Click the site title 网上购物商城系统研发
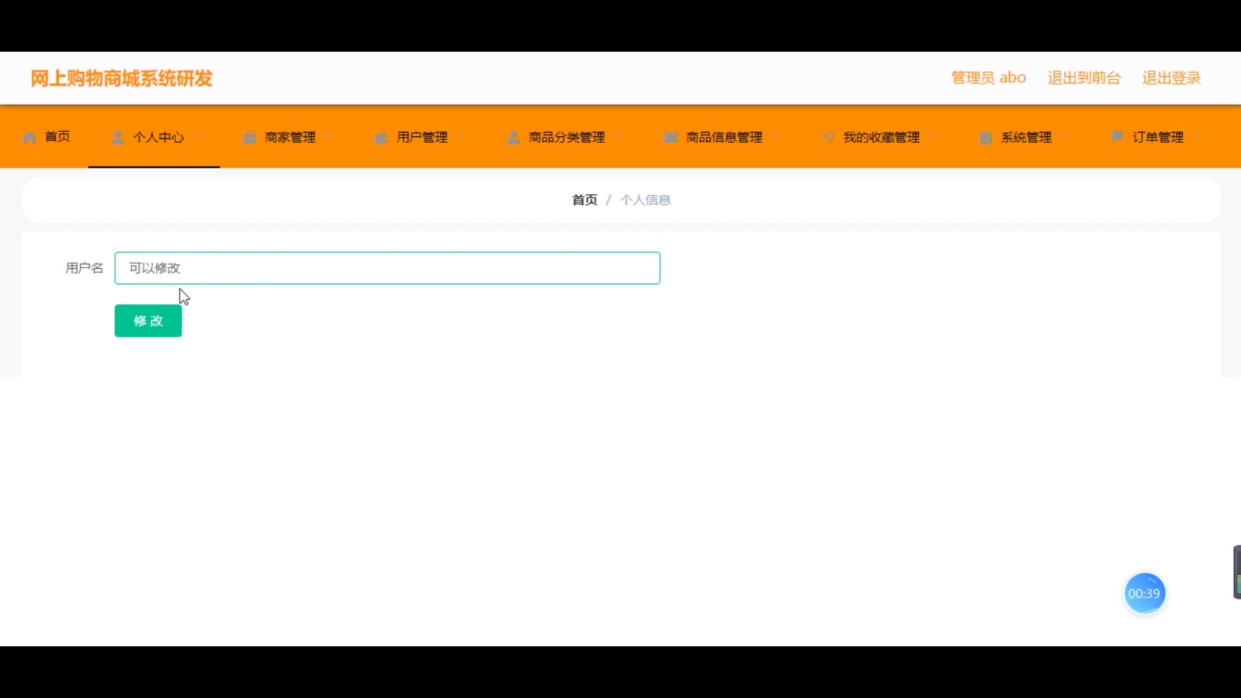Image resolution: width=1241 pixels, height=698 pixels. click(122, 78)
